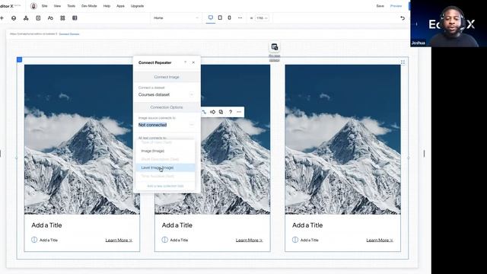Click the help question mark in floating toolbar
487x274 pixels.
230,112
